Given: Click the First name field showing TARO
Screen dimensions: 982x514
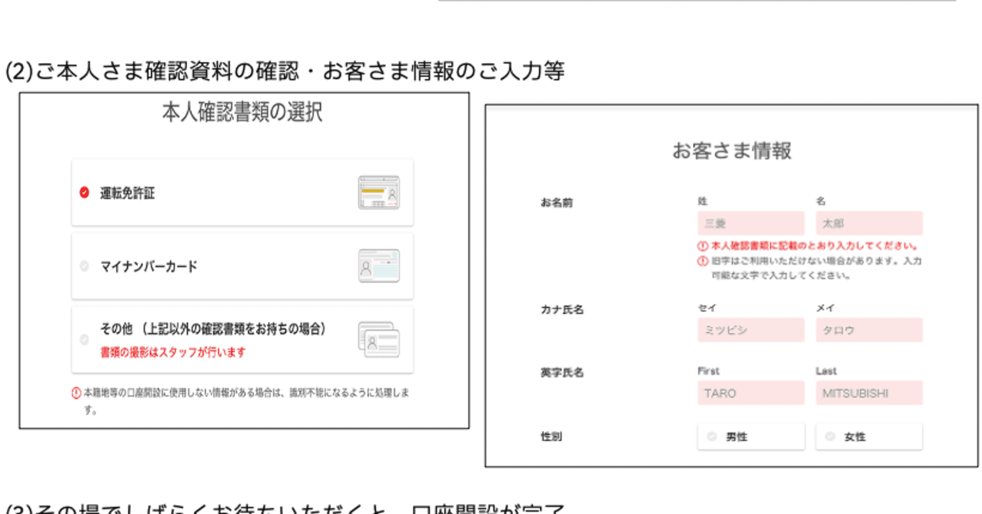Looking at the screenshot, I should pyautogui.click(x=750, y=393).
